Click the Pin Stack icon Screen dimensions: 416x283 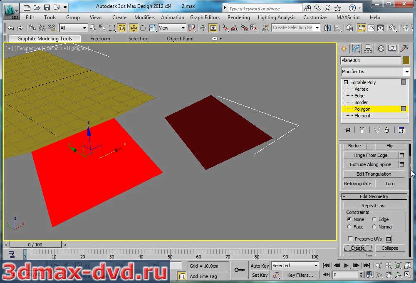[x=347, y=130]
